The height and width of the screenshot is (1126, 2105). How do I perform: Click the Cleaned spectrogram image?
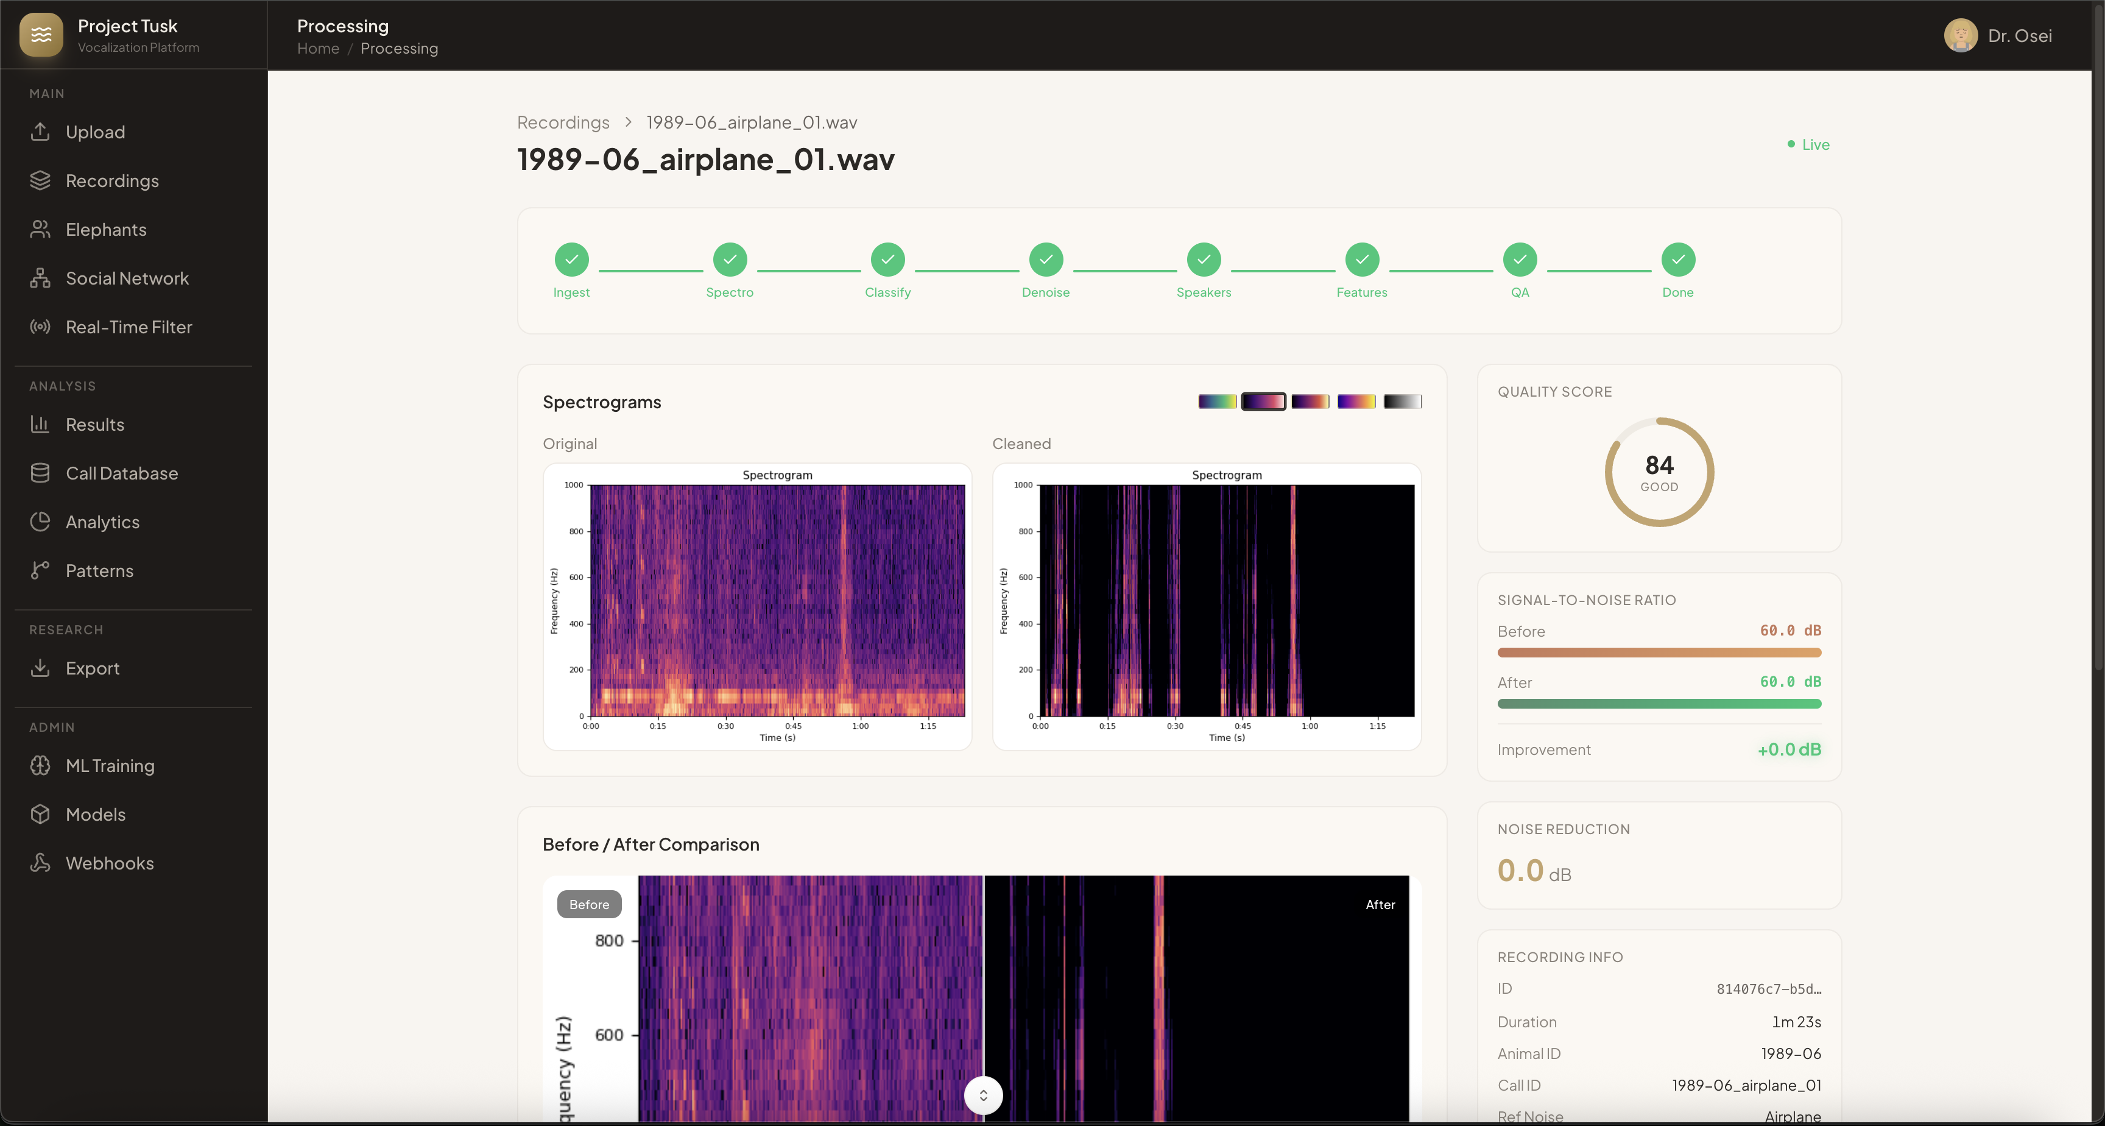[1206, 606]
